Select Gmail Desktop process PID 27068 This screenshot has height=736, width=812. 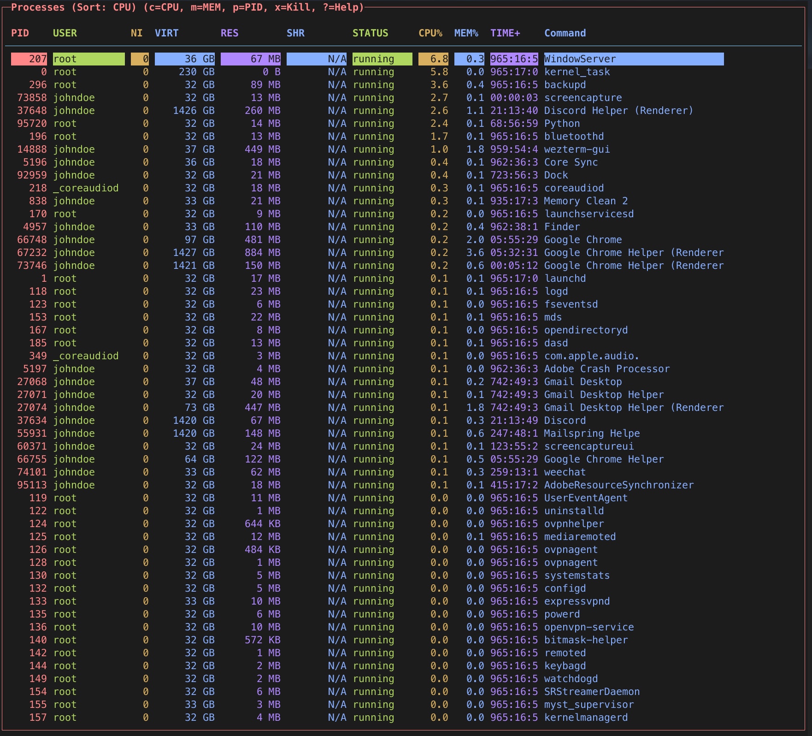coord(367,382)
